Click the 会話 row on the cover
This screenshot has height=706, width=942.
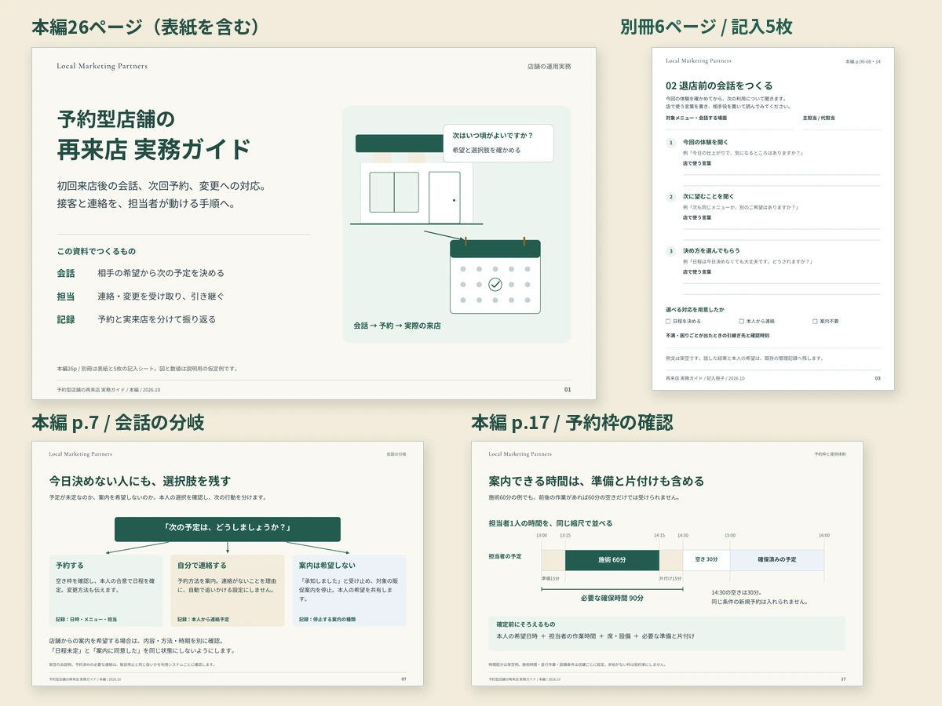point(141,273)
